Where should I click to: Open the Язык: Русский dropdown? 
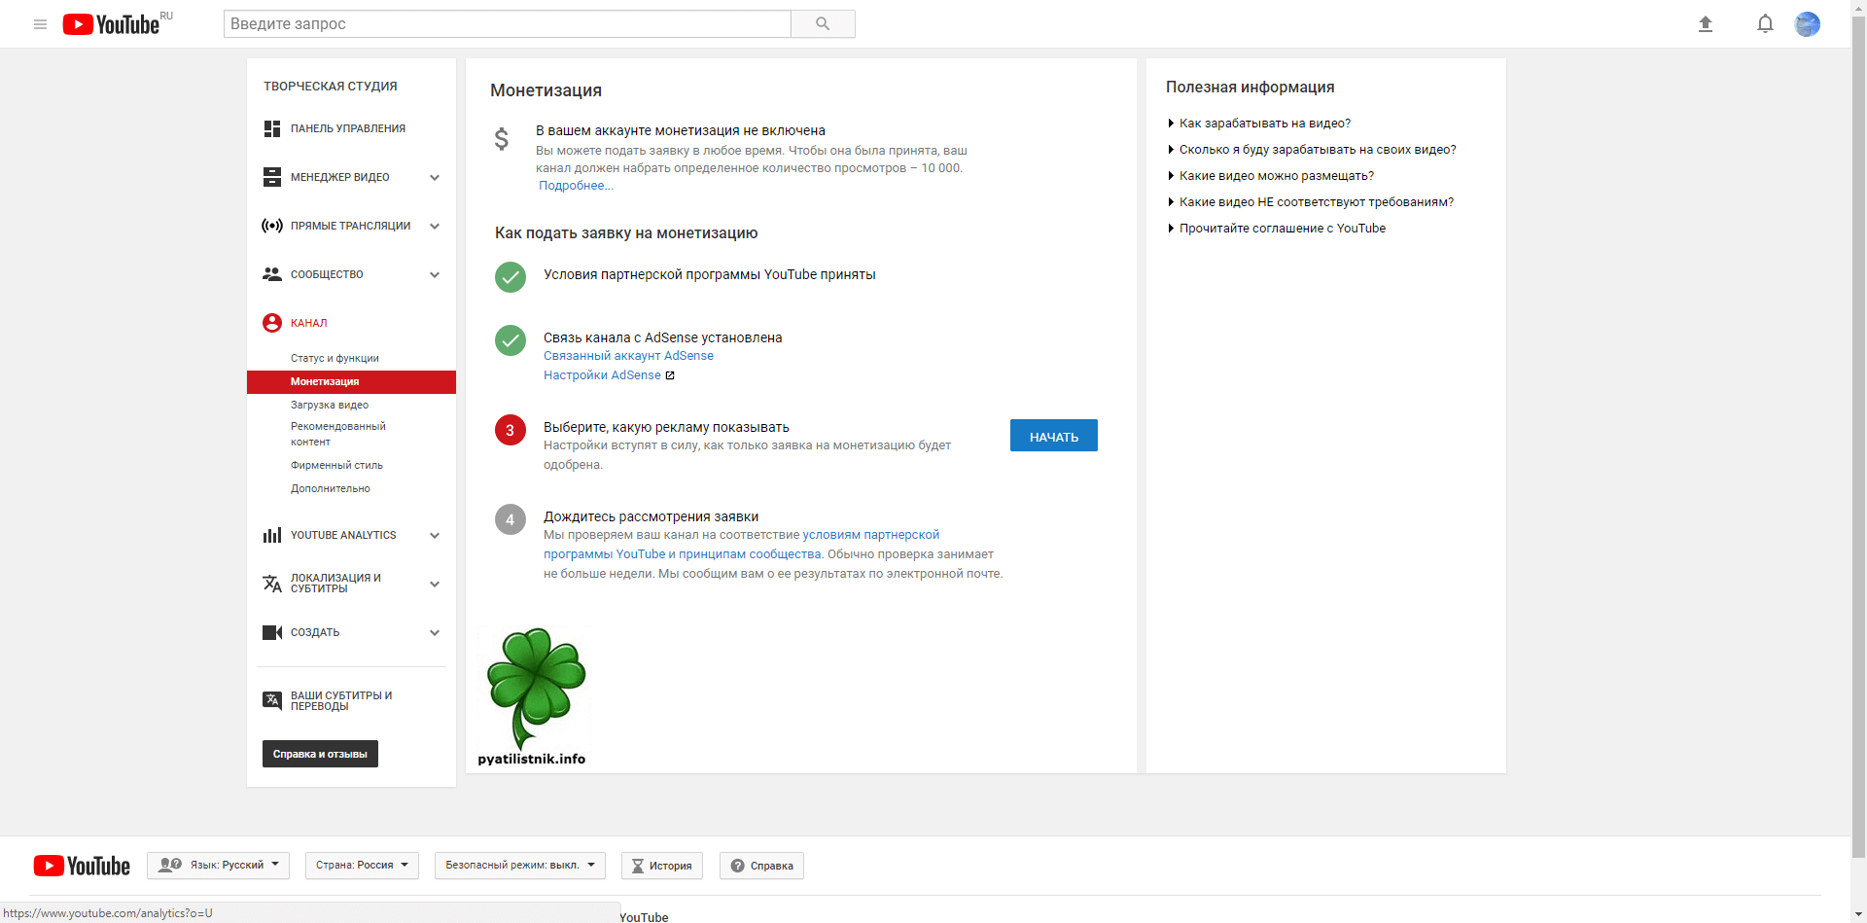coord(219,866)
